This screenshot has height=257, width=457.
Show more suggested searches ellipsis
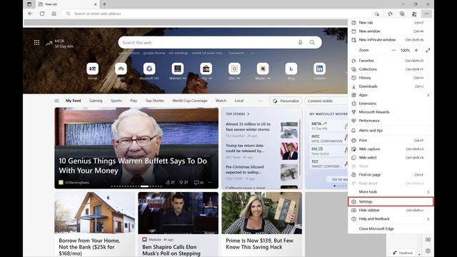[x=252, y=53]
